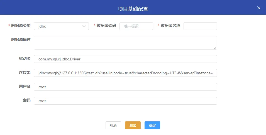
Task: Click inside the 数据源描述 text area
Action: coord(125,43)
